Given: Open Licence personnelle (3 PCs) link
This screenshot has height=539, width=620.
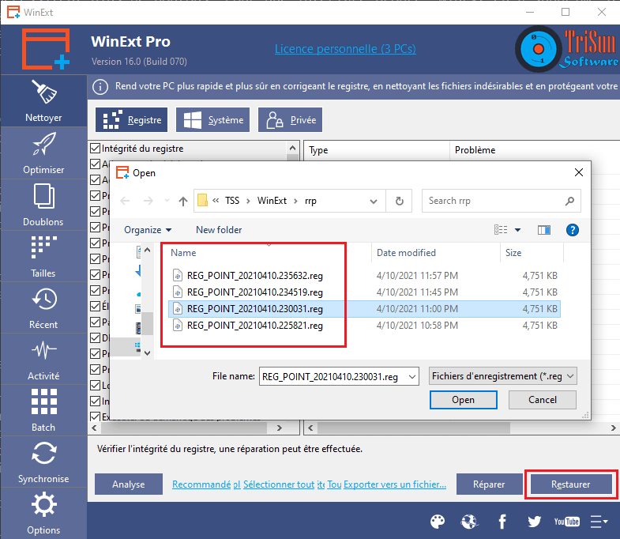Looking at the screenshot, I should (x=345, y=49).
